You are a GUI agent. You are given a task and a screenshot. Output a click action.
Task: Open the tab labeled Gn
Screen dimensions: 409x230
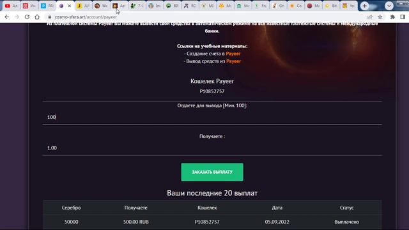(x=278, y=6)
